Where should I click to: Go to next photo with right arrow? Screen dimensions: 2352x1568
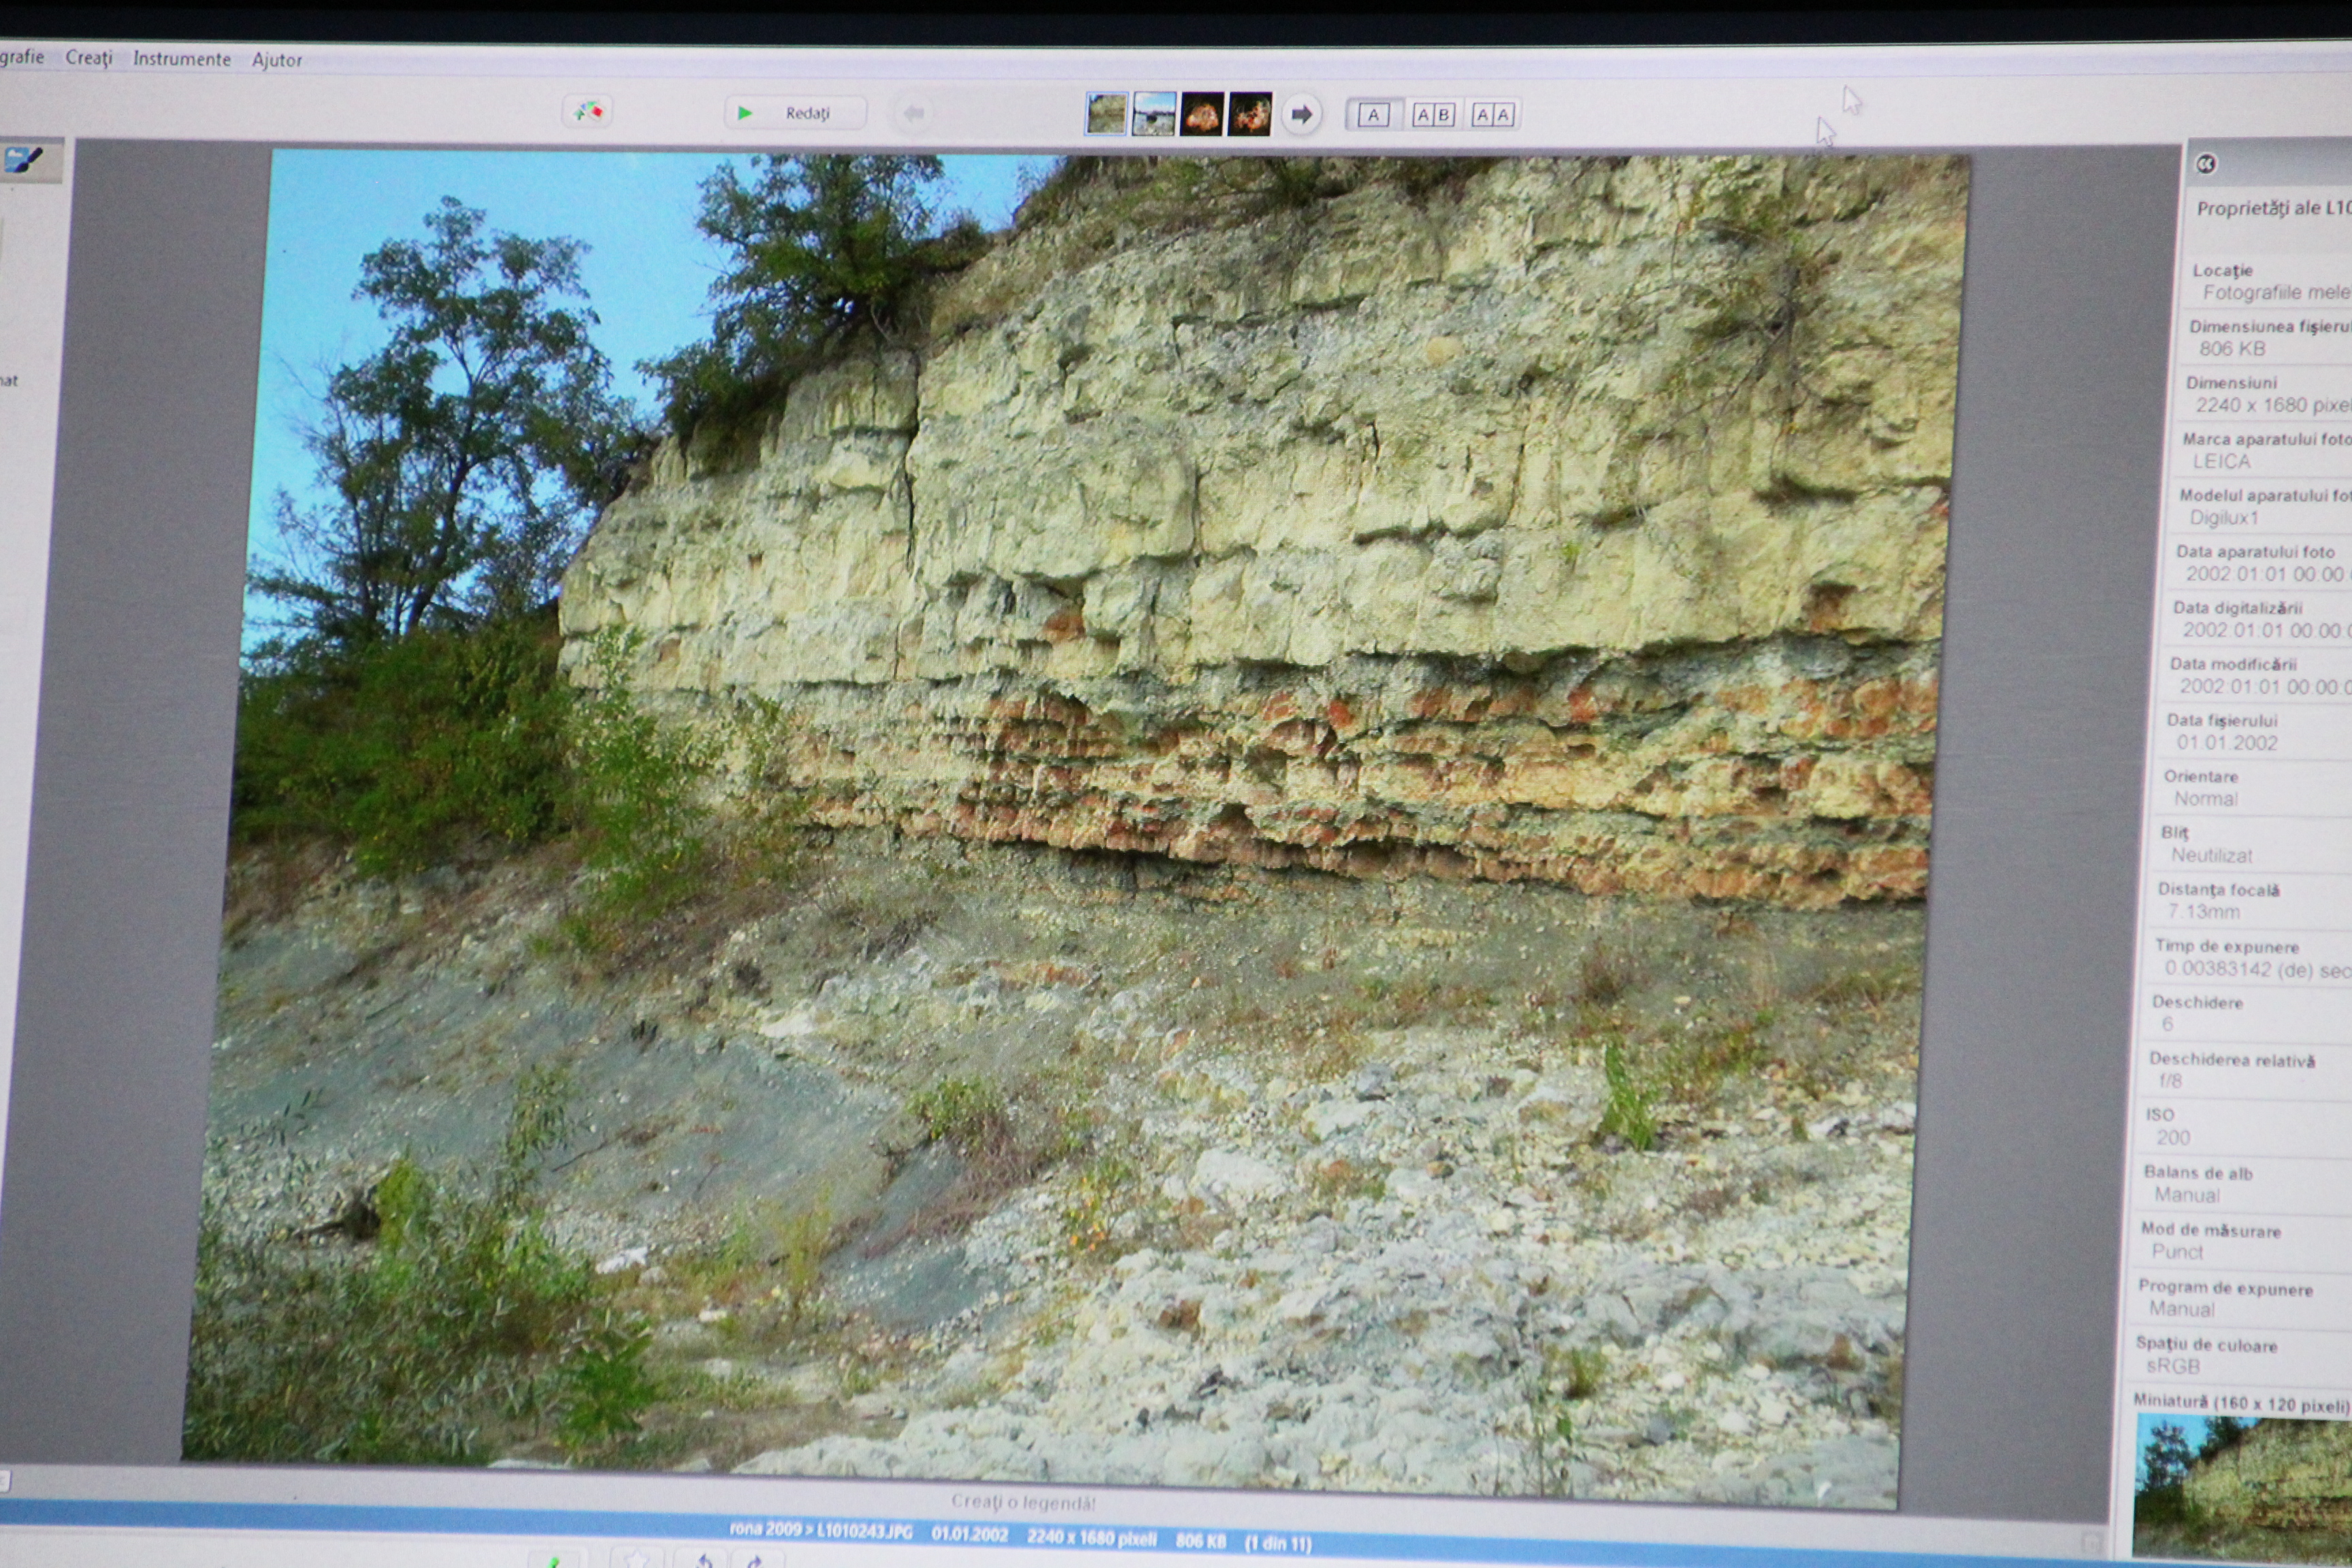(x=1300, y=114)
